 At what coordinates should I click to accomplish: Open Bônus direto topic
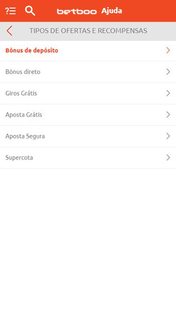[x=88, y=72]
